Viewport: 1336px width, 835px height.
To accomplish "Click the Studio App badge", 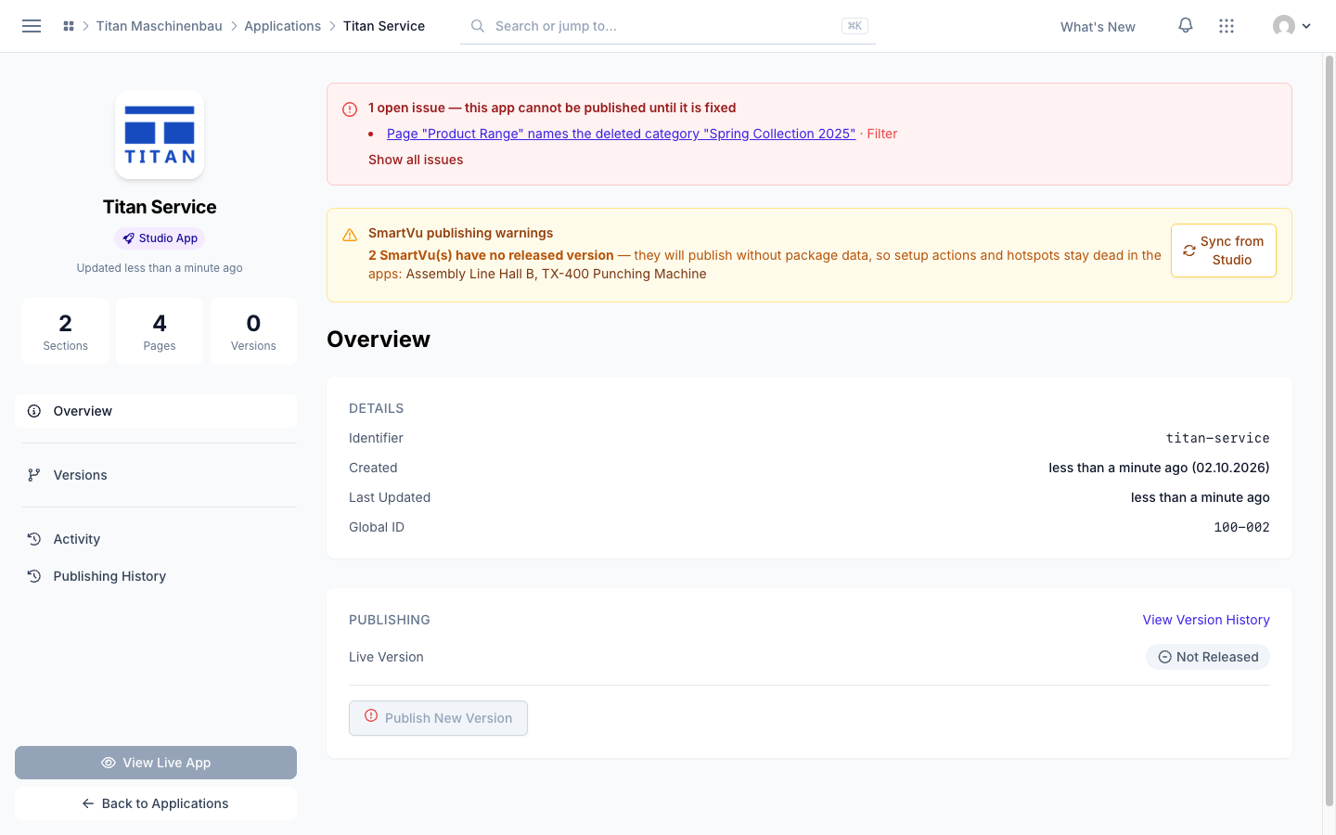I will pos(160,238).
